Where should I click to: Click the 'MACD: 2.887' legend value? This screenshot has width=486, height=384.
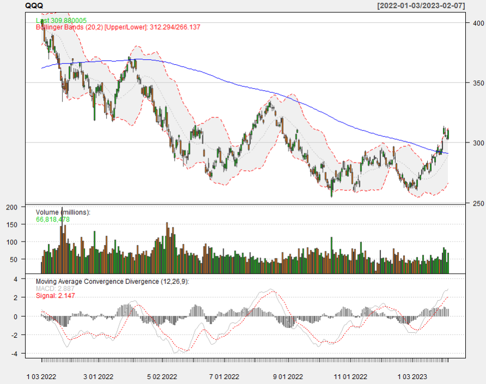point(55,289)
